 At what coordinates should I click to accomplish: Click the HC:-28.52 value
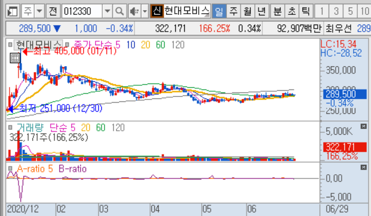click(341, 53)
